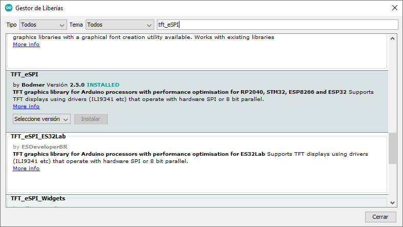Image resolution: width=403 pixels, height=227 pixels.
Task: Open More info link of first library entry
Action: pos(26,45)
